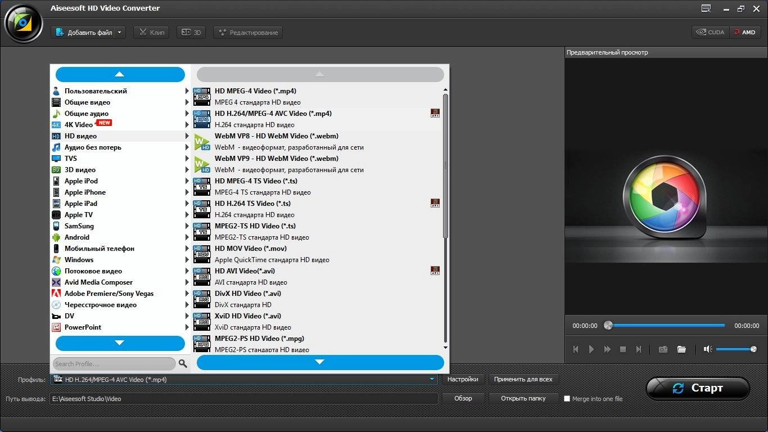The image size is (768, 432).
Task: Click the 3D видео category icon
Action: (x=56, y=170)
